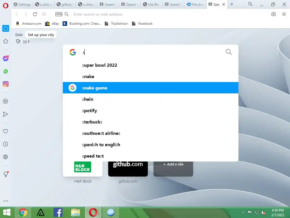The width and height of the screenshot is (290, 218).
Task: Go forward with the forward arrow
Action: pos(26,14)
